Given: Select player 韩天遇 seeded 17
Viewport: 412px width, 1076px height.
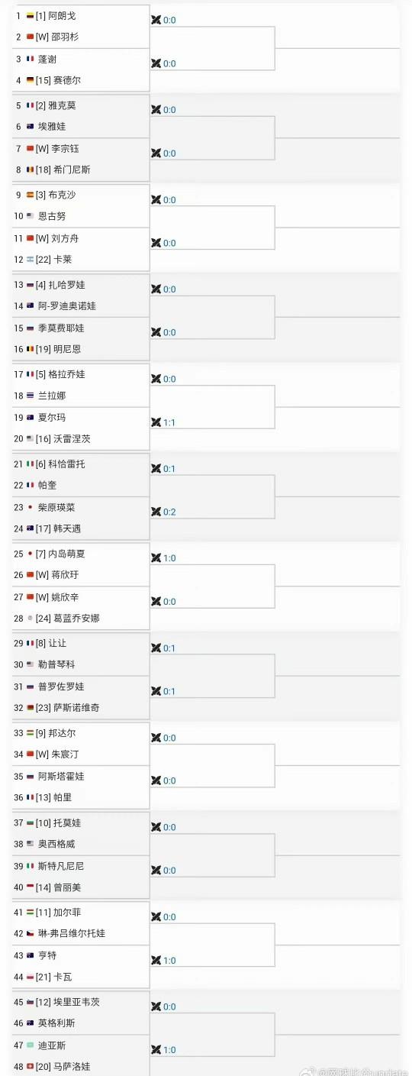Looking at the screenshot, I should click(x=67, y=528).
